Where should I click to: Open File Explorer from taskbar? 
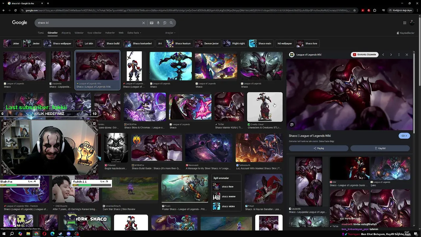(28, 234)
